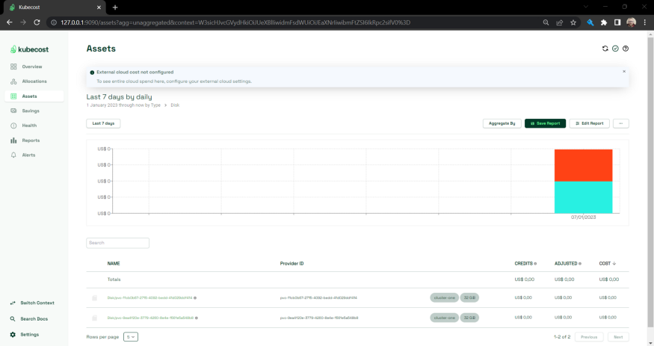Click the Save Report button
The height and width of the screenshot is (346, 654).
tap(545, 123)
